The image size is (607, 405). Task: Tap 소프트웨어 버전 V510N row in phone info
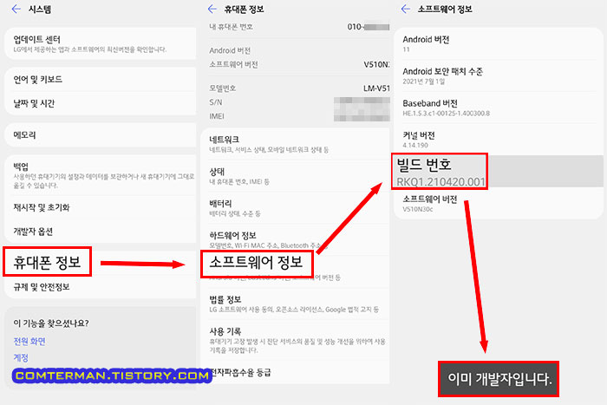click(x=299, y=64)
